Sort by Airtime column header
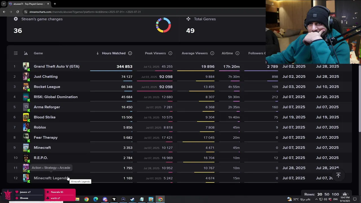This screenshot has height=203, width=361. pyautogui.click(x=227, y=53)
